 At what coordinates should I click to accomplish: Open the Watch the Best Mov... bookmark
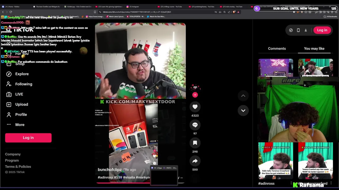tap(156, 17)
